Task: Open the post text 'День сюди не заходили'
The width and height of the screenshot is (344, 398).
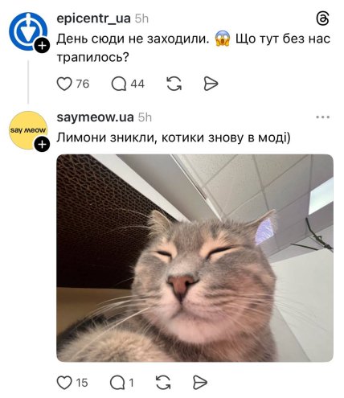Action: pos(133,39)
